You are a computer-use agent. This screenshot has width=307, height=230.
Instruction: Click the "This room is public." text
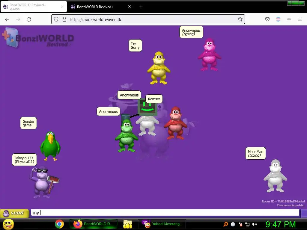[x=291, y=205]
